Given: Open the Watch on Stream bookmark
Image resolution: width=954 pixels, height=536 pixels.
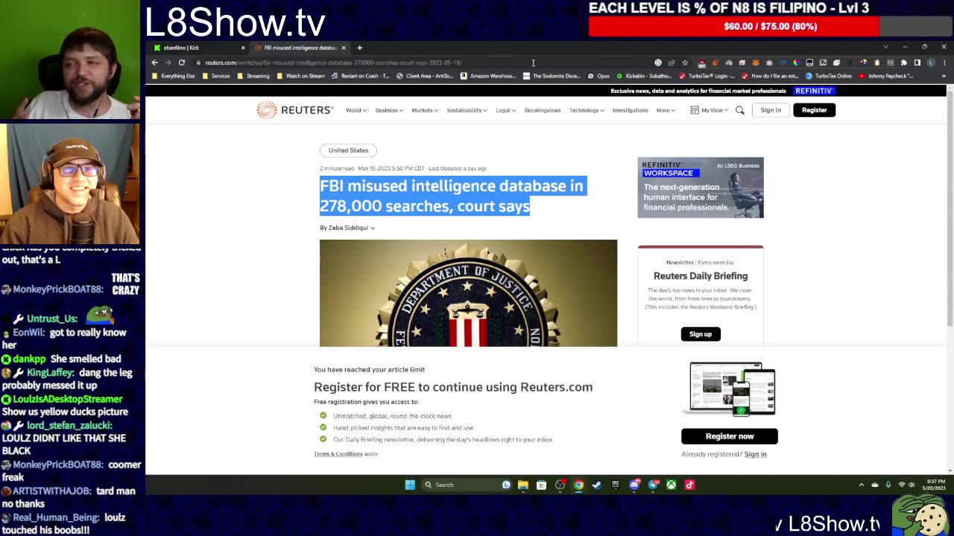Looking at the screenshot, I should (300, 76).
